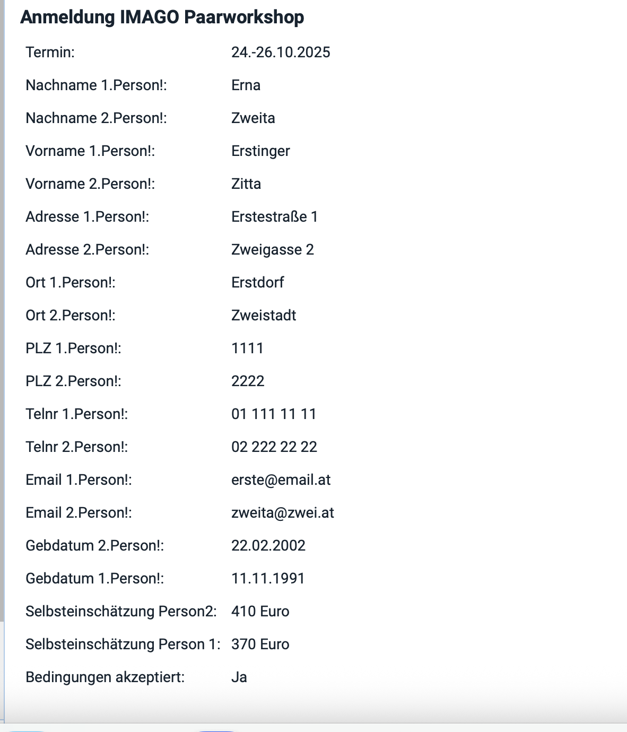Click the first name value Zitta
Image resolution: width=627 pixels, height=732 pixels.
pyautogui.click(x=246, y=184)
